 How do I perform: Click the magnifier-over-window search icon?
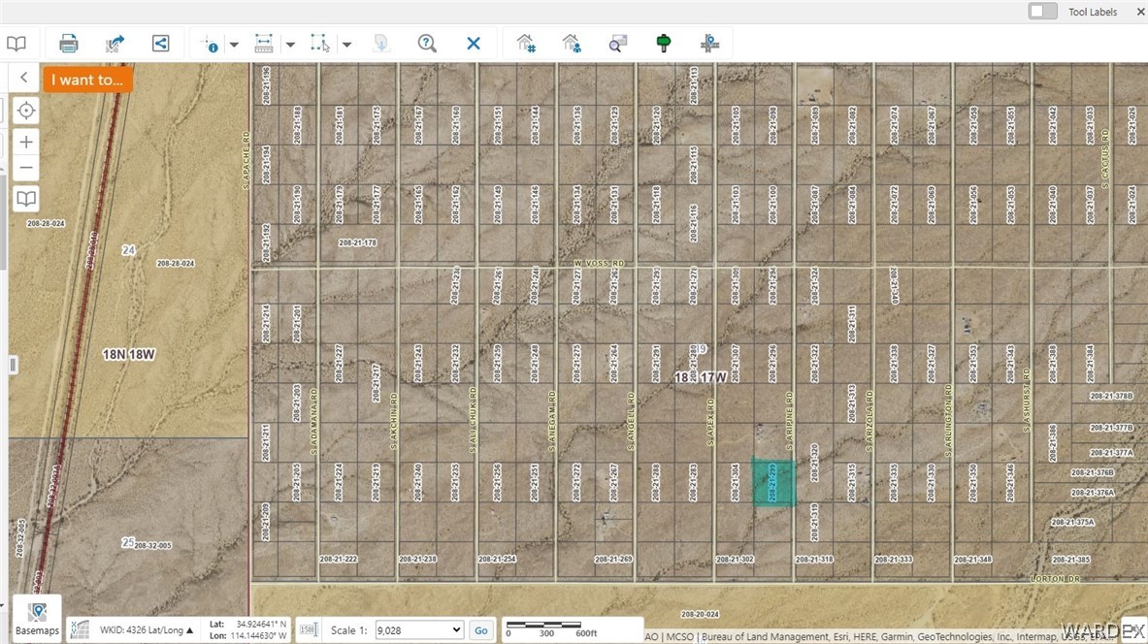[x=618, y=44]
